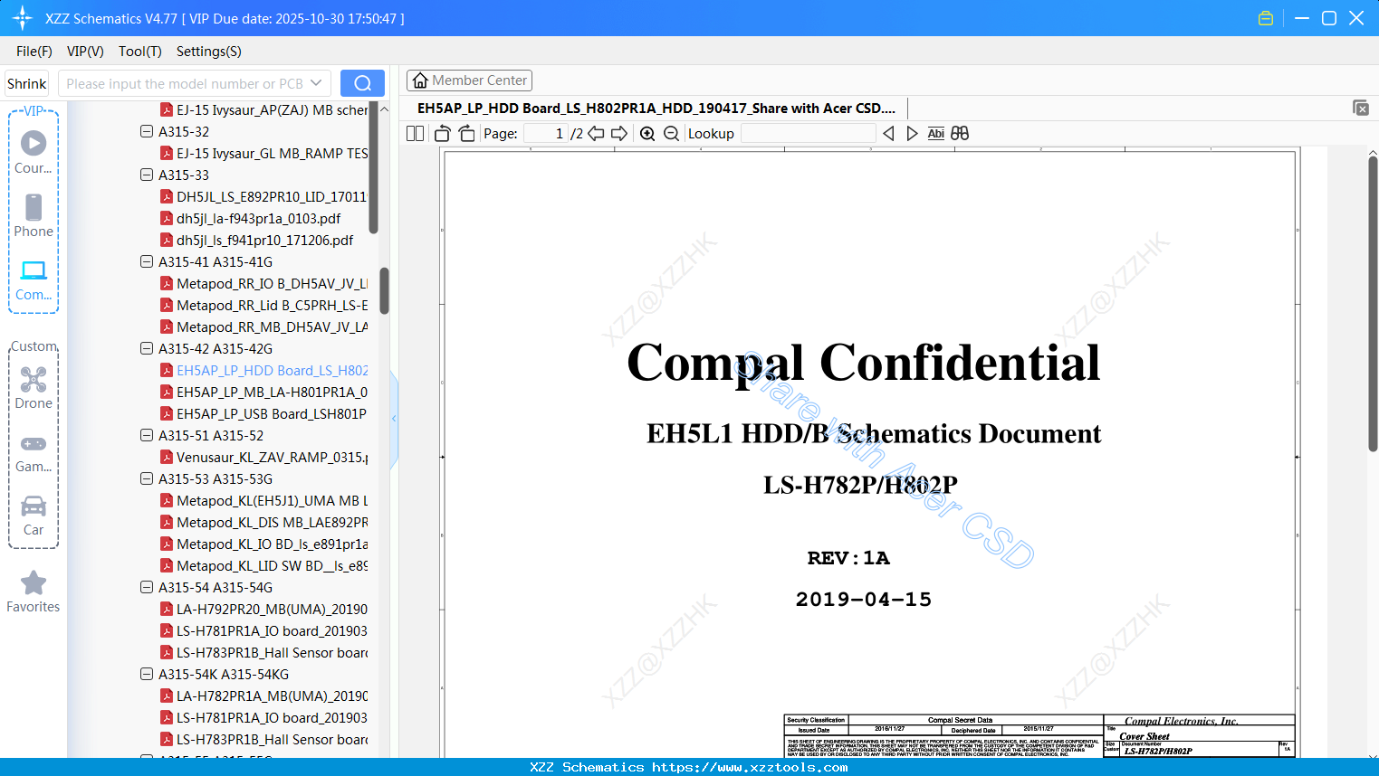1379x776 pixels.
Task: Click the Lookup text field
Action: (x=809, y=134)
